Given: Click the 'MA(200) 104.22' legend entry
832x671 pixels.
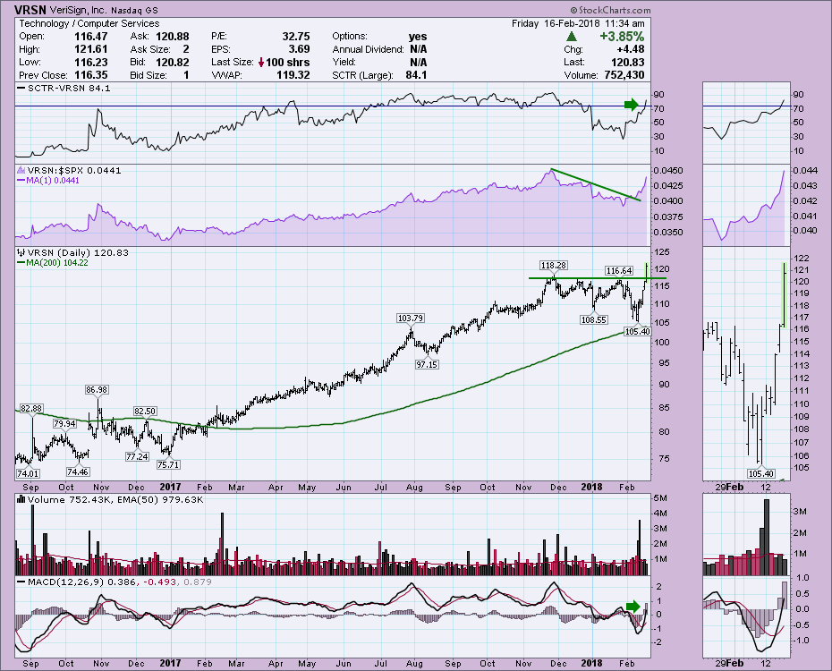Looking at the screenshot, I should tap(57, 262).
